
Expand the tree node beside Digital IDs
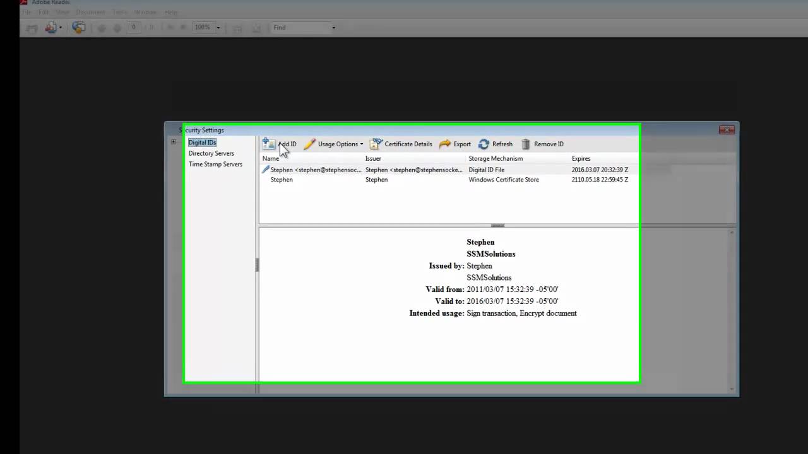click(174, 142)
